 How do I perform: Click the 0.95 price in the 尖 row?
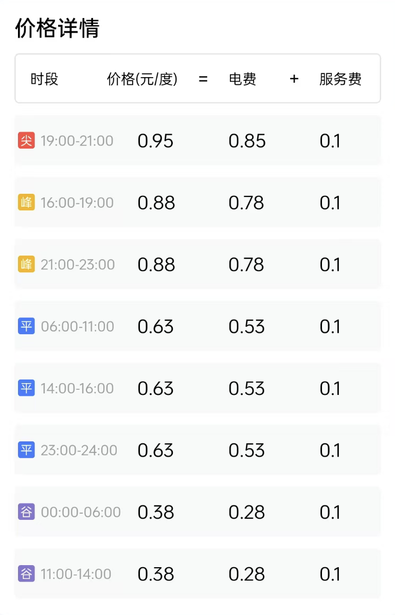tap(155, 141)
